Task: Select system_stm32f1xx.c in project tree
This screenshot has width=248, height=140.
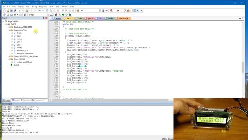Action: pos(24,62)
